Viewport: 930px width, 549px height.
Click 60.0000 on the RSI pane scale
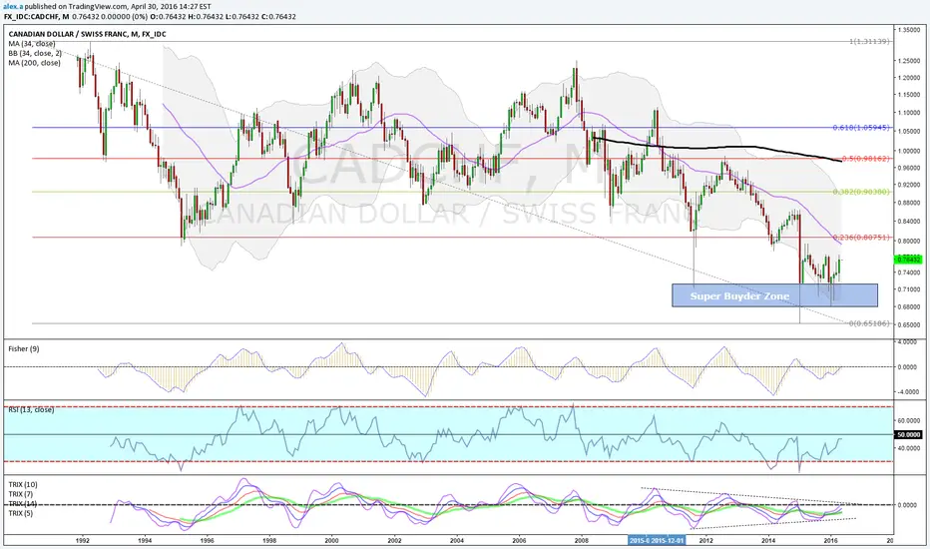click(x=909, y=420)
